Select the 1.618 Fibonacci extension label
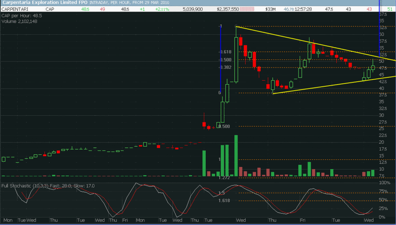Image resolution: width=396 pixels, height=225 pixels. point(224,201)
